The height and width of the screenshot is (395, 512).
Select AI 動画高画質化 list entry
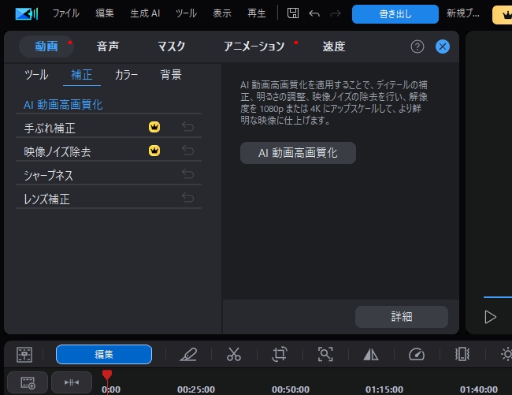click(109, 105)
